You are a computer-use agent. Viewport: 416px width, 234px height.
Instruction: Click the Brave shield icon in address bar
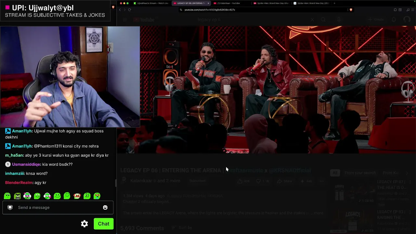pos(351,10)
